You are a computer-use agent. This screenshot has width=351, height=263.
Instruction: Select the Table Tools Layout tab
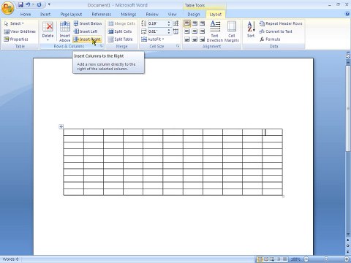coord(216,15)
